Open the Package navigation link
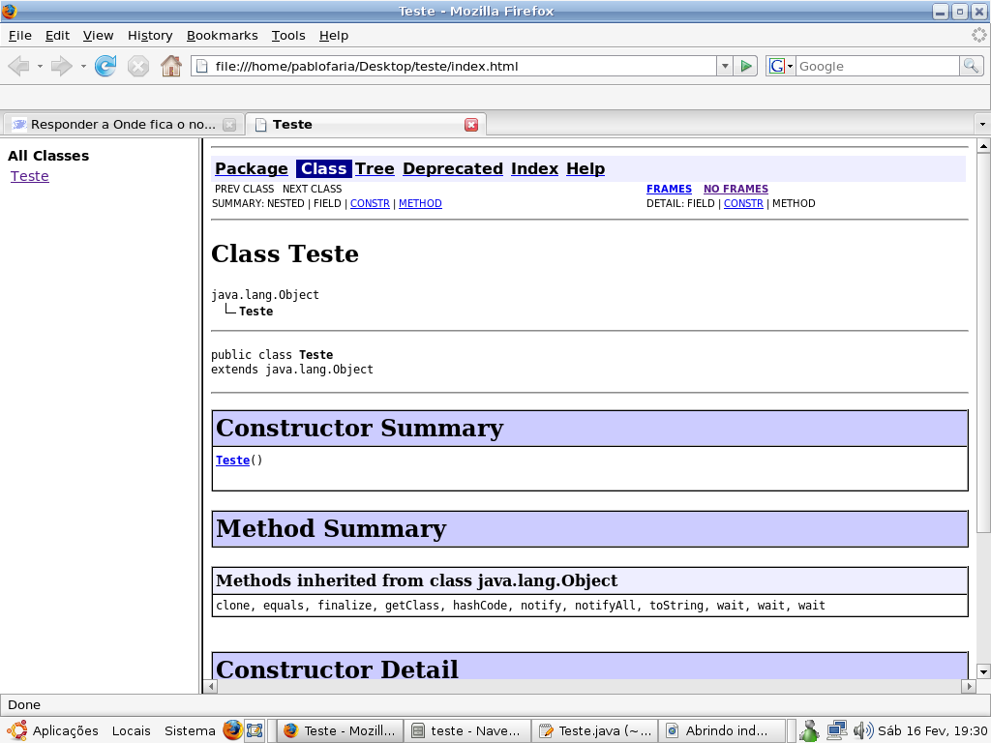The height and width of the screenshot is (743, 991). 251,168
